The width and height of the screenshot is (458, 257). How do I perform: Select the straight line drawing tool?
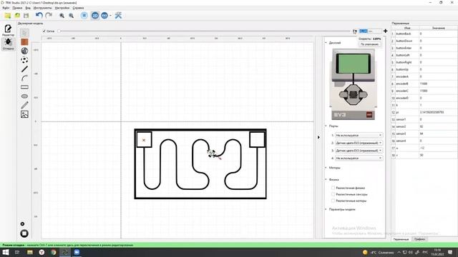point(24,69)
